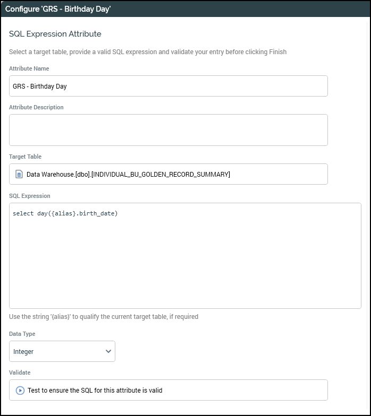Click the 'Validate' section label

(20, 372)
